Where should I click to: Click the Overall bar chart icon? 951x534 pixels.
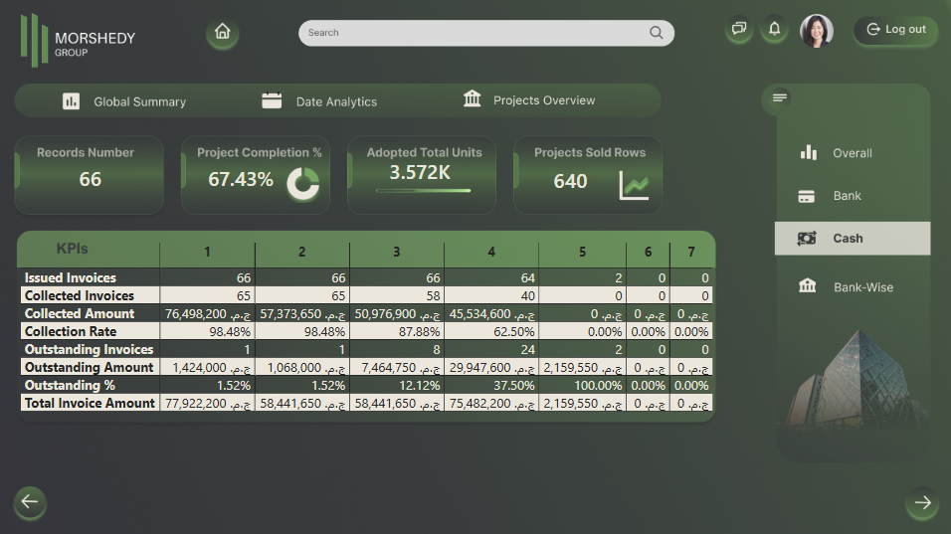pos(808,152)
